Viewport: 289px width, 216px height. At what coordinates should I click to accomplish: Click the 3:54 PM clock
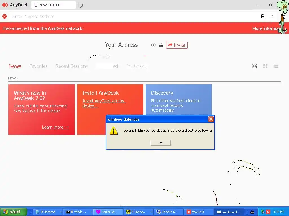279,212
